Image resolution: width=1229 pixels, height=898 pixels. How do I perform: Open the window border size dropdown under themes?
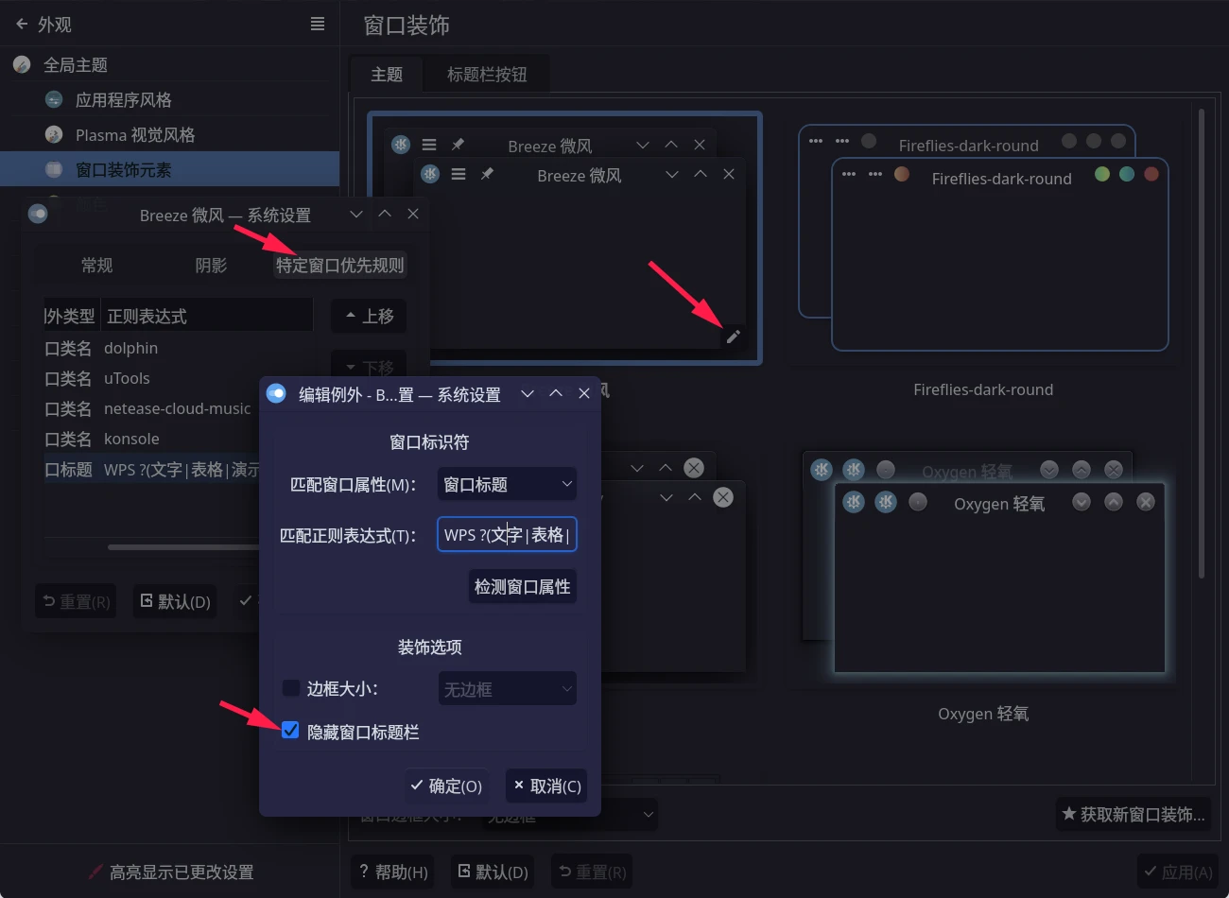click(x=569, y=814)
